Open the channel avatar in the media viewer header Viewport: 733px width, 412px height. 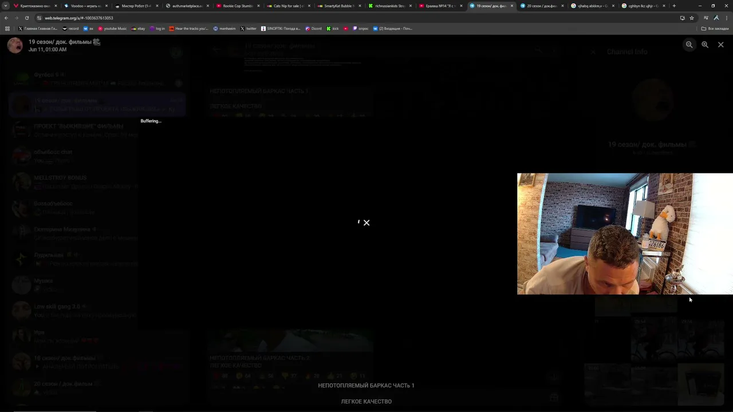pos(15,45)
